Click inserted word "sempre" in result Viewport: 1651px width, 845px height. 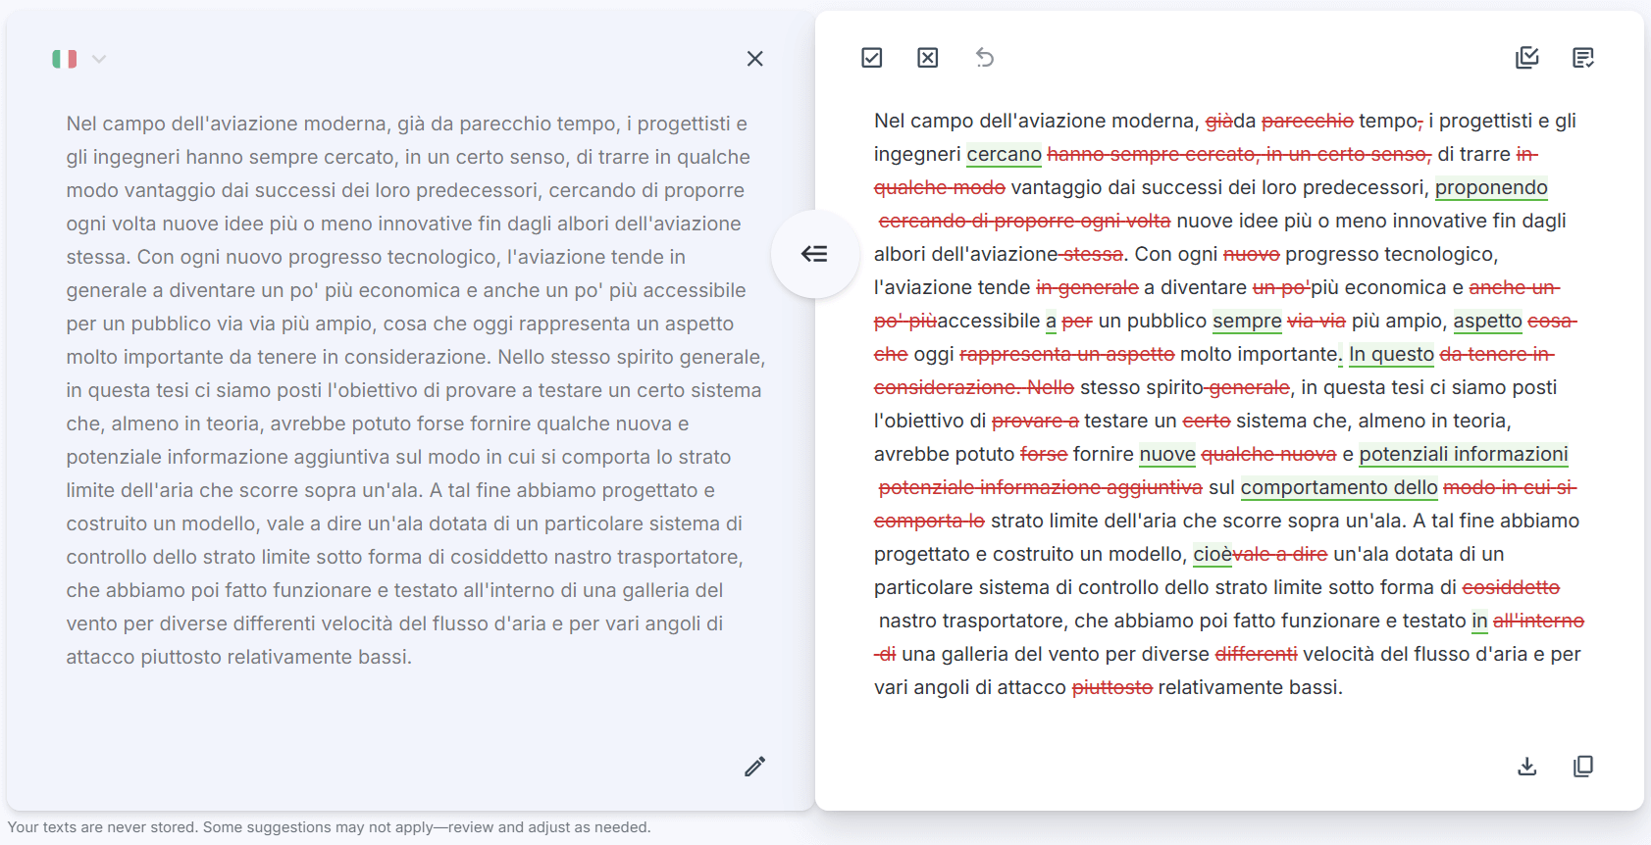pos(1247,321)
